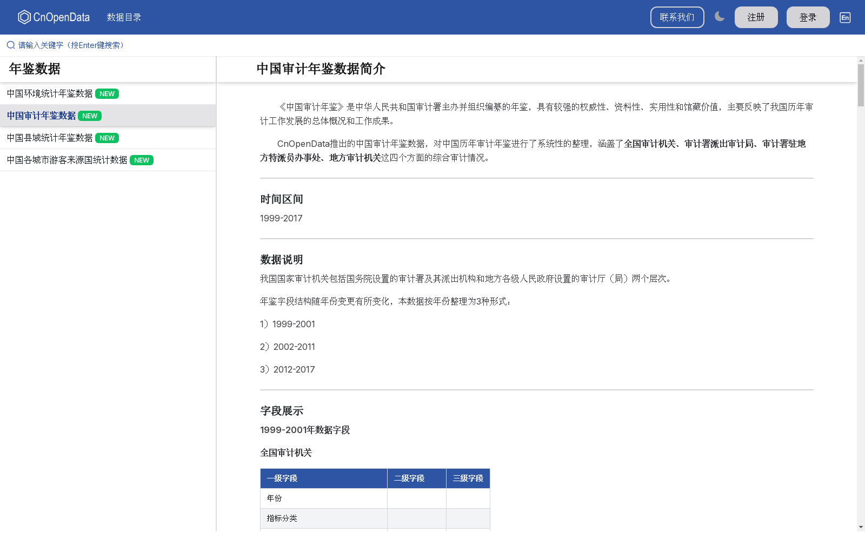Click the 2）2002-2011 list entry
865x540 pixels.
[x=288, y=347]
